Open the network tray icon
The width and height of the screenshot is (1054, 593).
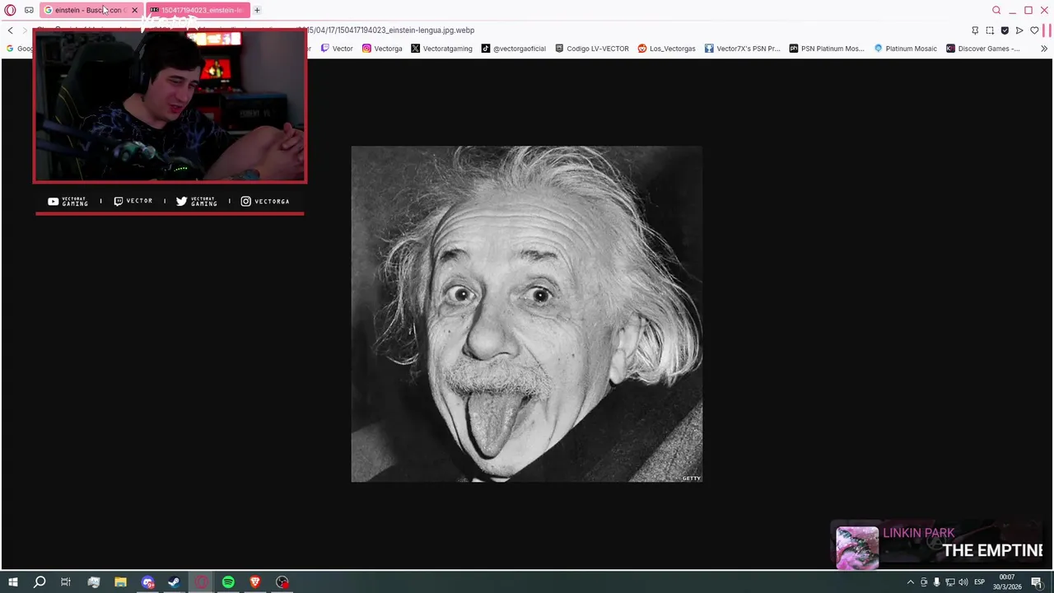pos(949,582)
